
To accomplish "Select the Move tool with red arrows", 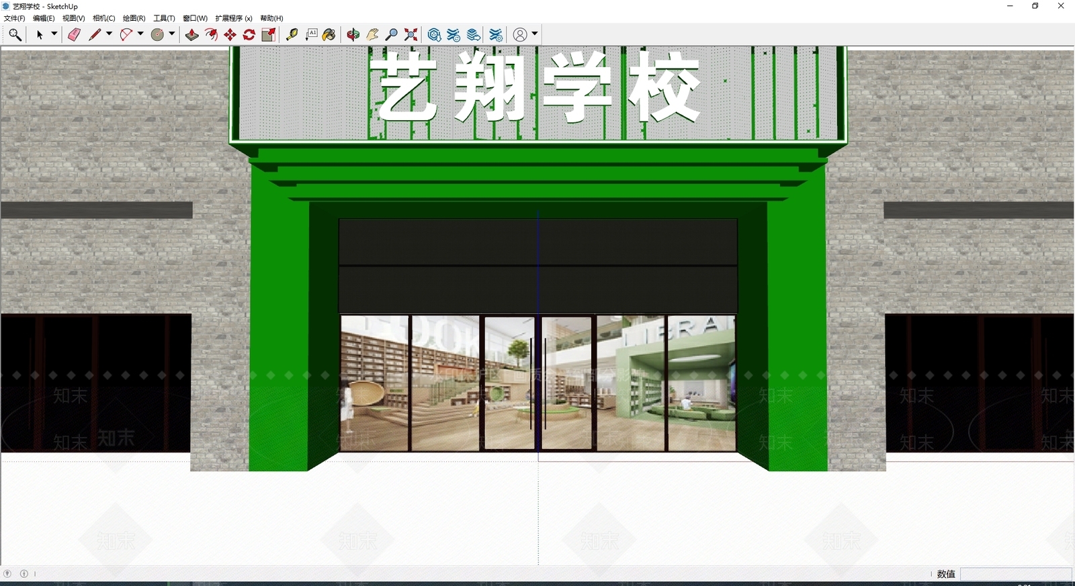I will click(230, 35).
